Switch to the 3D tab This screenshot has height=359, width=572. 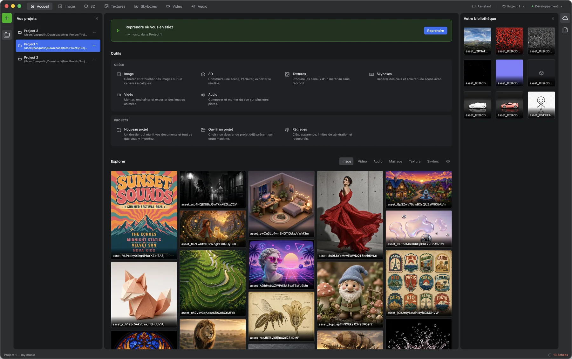(x=90, y=6)
